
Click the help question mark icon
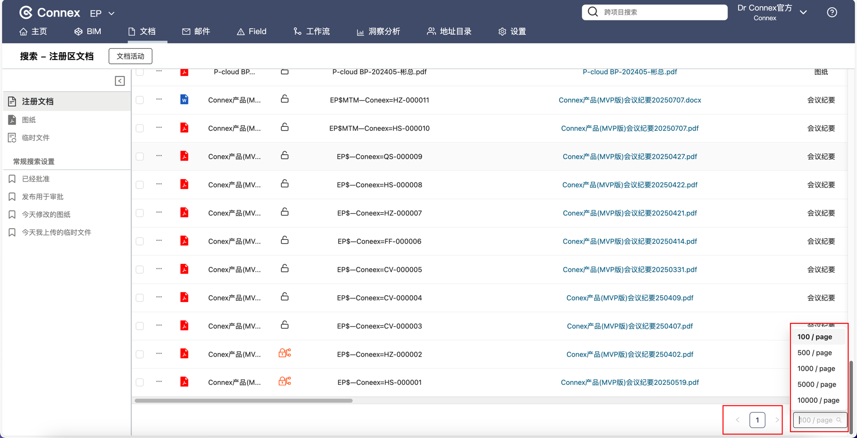coord(832,12)
